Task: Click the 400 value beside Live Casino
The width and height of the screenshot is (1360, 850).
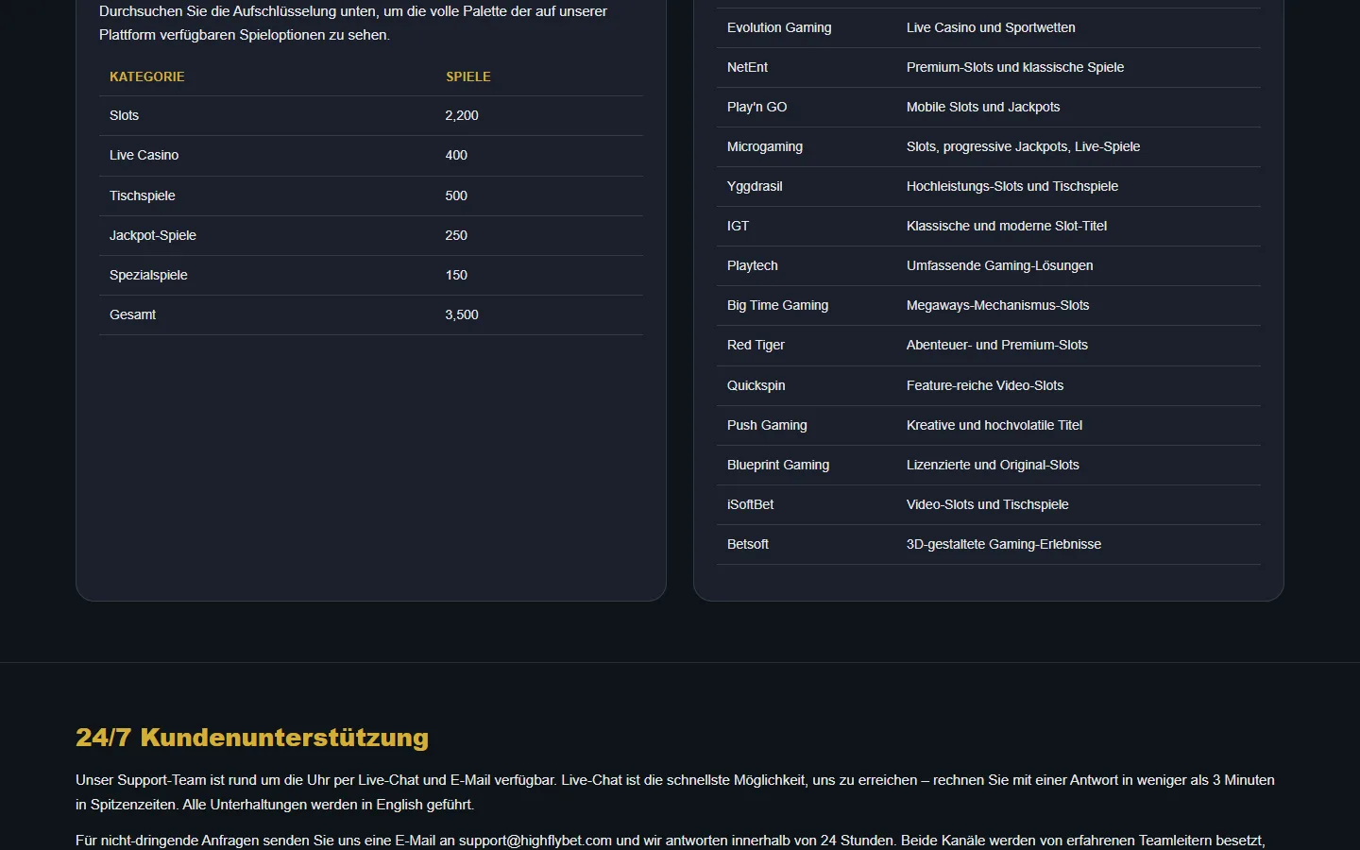Action: coord(456,155)
